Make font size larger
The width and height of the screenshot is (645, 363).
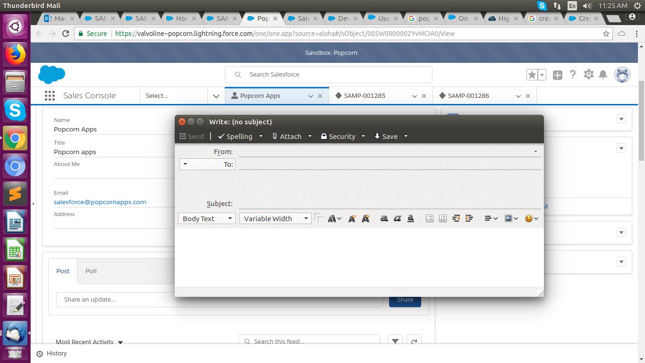(365, 218)
